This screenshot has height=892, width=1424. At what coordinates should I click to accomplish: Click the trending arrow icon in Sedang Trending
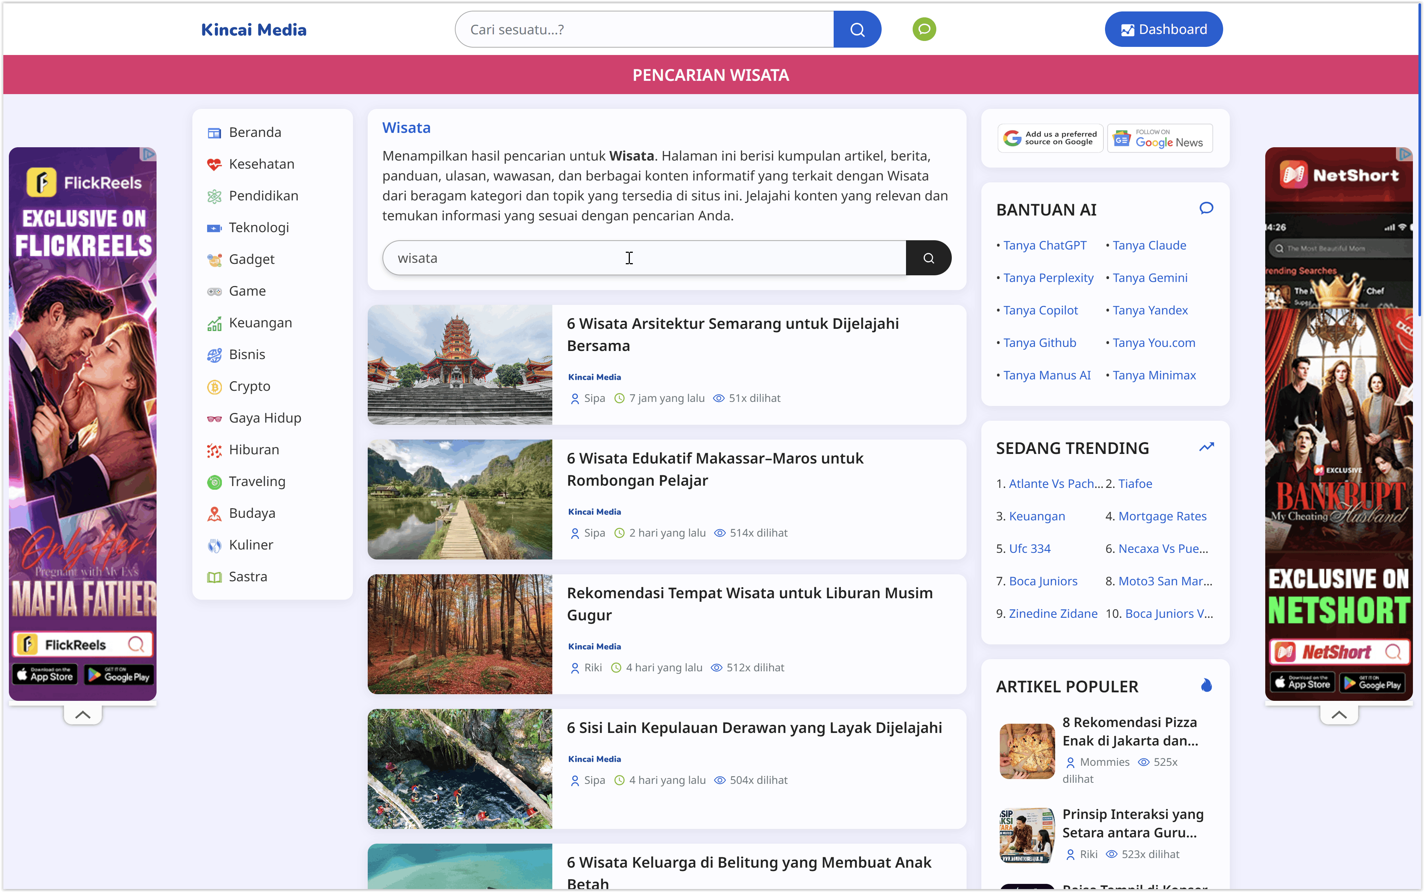[x=1206, y=447]
